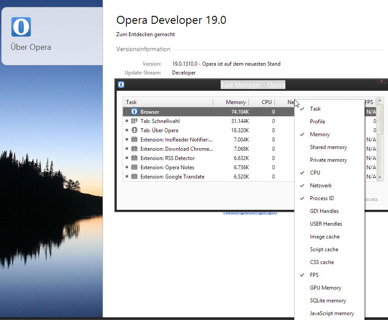Show the Script cache column
Image resolution: width=388 pixels, height=320 pixels.
coord(329,249)
